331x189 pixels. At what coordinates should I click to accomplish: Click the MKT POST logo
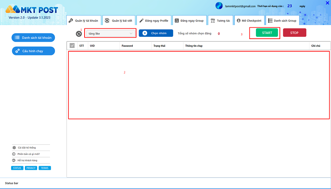pos(32,10)
